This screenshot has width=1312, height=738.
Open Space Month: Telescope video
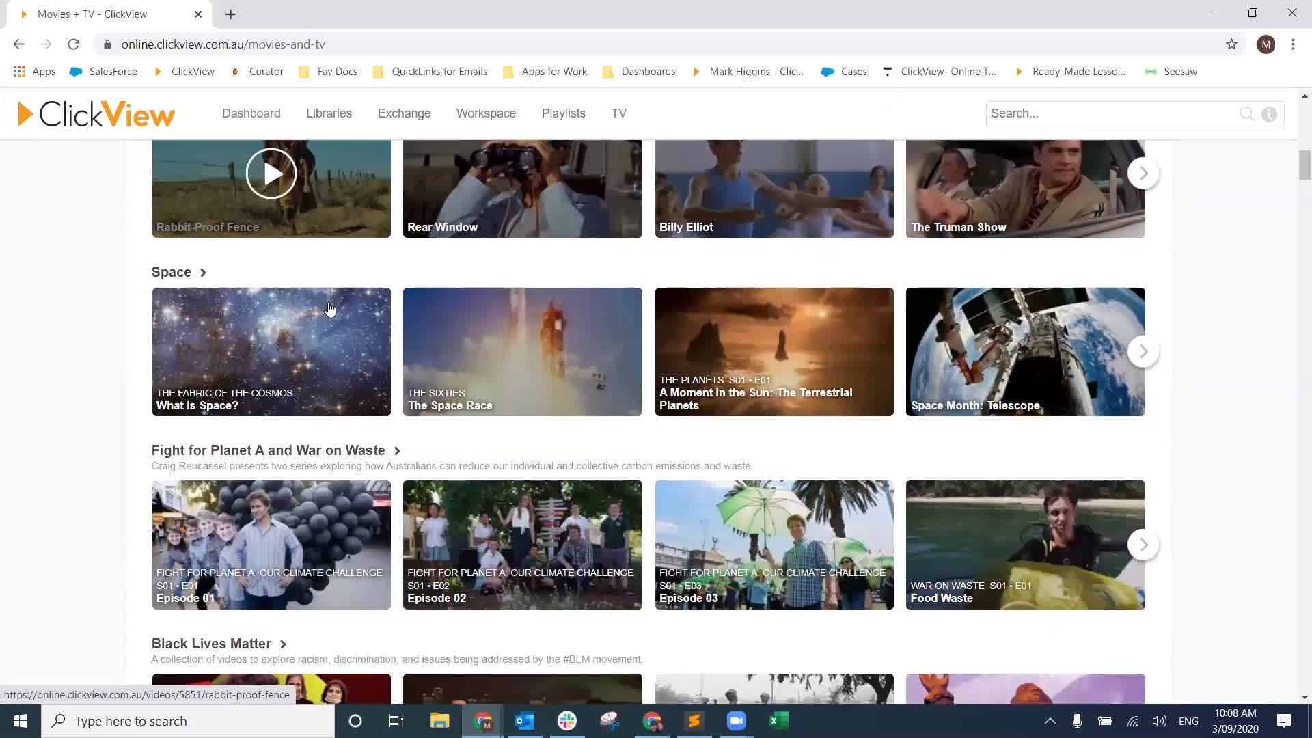coord(1025,352)
